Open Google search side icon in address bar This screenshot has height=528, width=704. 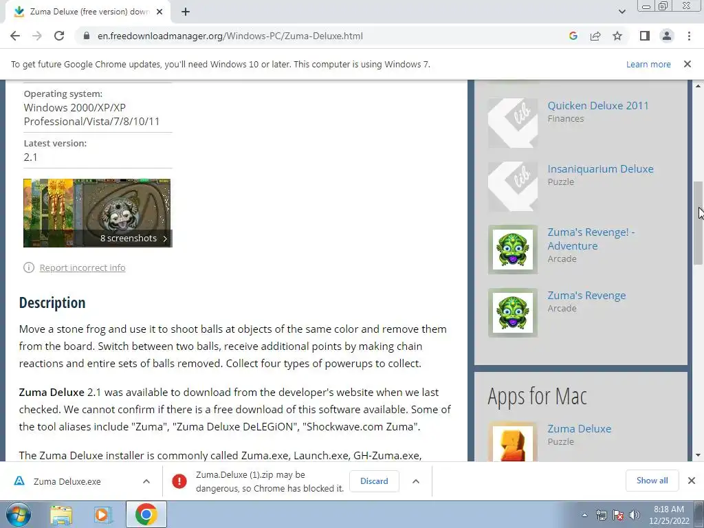point(573,36)
